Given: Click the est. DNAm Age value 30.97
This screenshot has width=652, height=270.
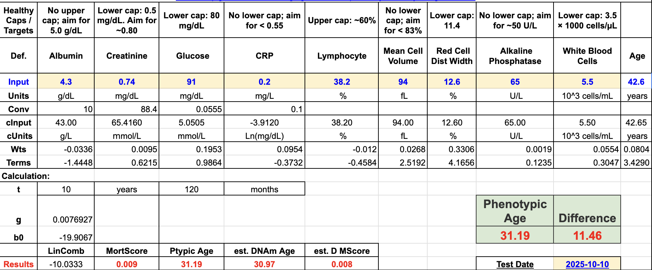Looking at the screenshot, I should (264, 264).
